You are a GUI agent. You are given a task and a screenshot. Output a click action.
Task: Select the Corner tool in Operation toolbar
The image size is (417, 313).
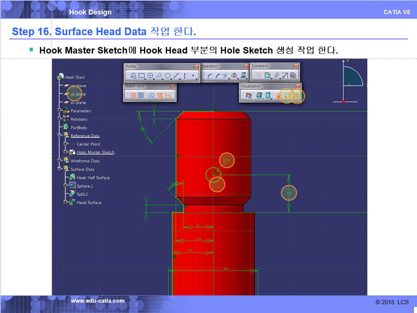210,76
